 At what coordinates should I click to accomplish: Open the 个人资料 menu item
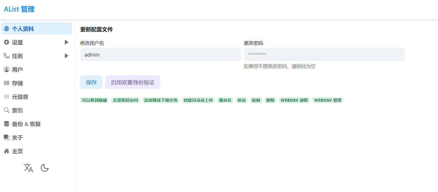point(37,29)
